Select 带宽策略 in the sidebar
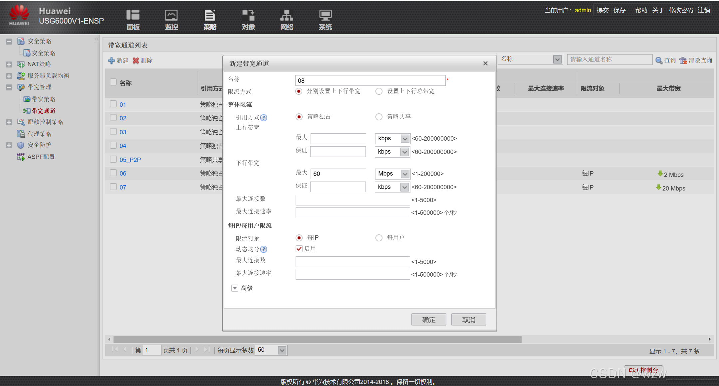This screenshot has width=719, height=386. pos(43,99)
